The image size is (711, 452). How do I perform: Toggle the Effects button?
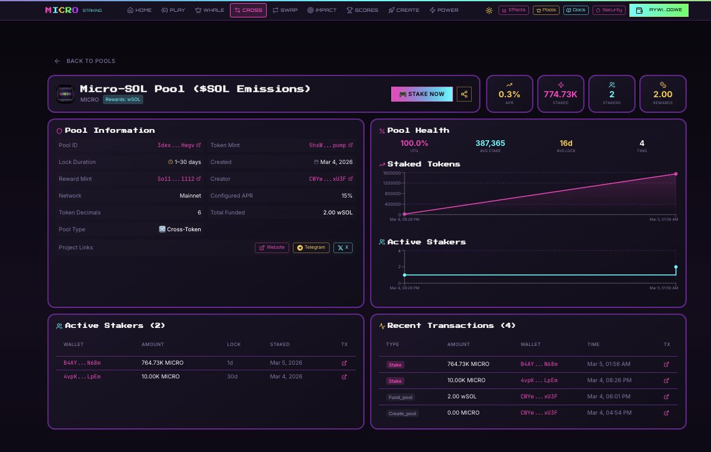coord(513,10)
